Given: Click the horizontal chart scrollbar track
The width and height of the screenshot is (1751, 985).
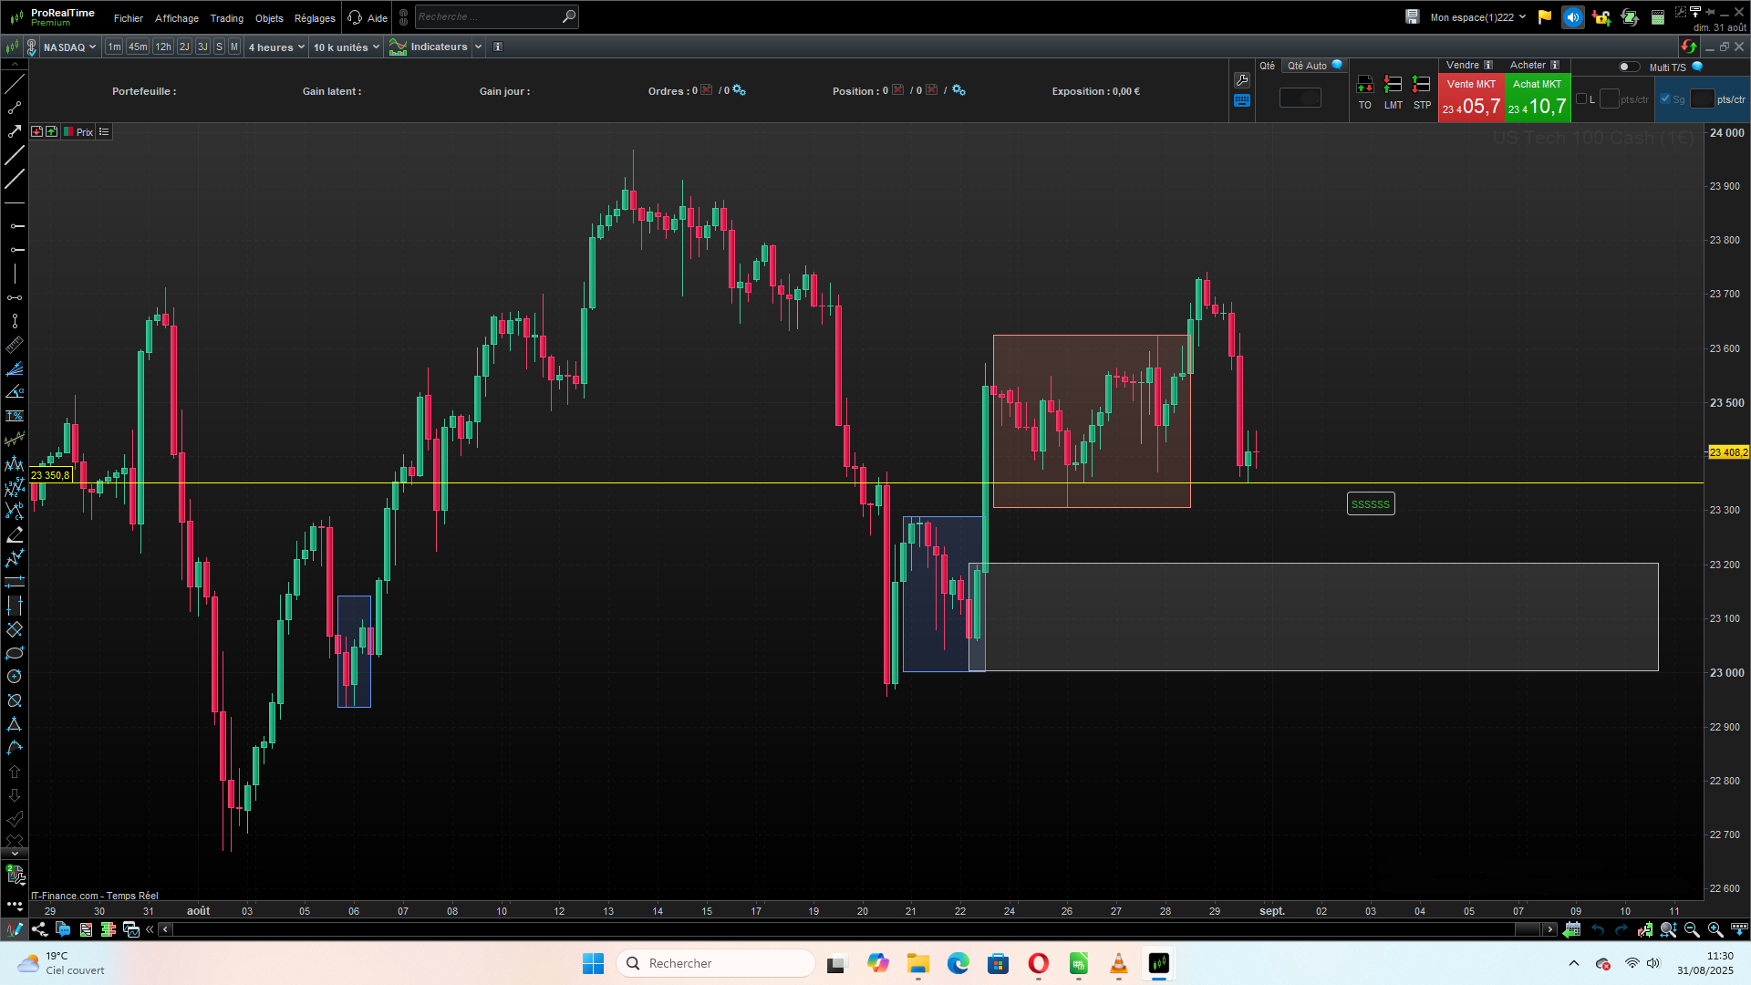Looking at the screenshot, I should 821,929.
